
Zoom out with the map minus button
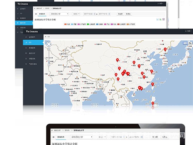(x=49, y=65)
